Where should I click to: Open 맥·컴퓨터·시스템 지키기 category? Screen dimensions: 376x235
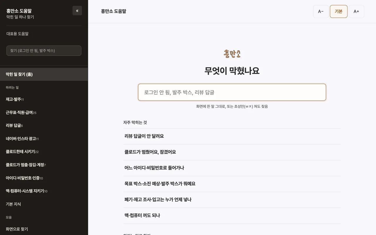[x=44, y=191]
